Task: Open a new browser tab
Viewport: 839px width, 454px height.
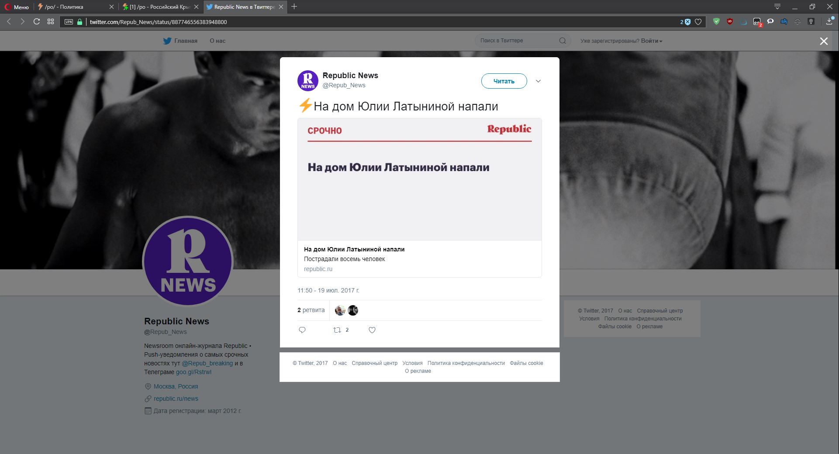Action: 294,7
